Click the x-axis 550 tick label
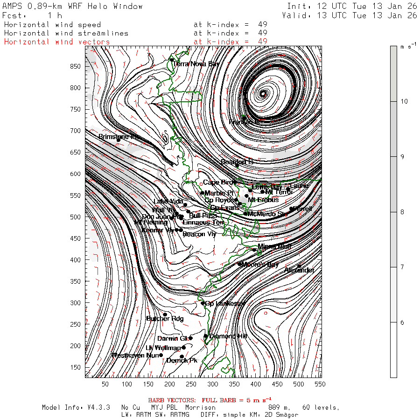 [x=320, y=384]
